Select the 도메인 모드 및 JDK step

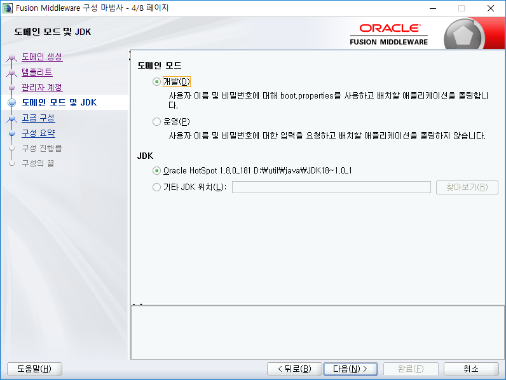[59, 102]
